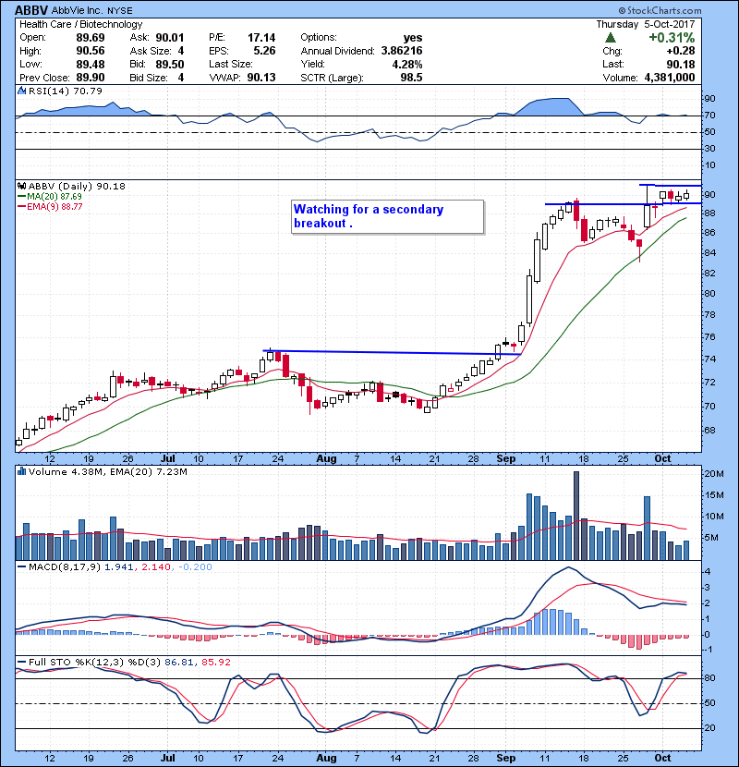The height and width of the screenshot is (767, 739).
Task: Click the green up-triangle change indicator
Action: pos(610,37)
